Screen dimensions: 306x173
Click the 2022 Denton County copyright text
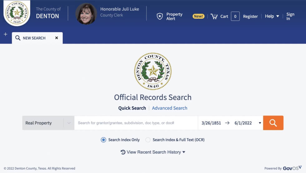[39, 168]
